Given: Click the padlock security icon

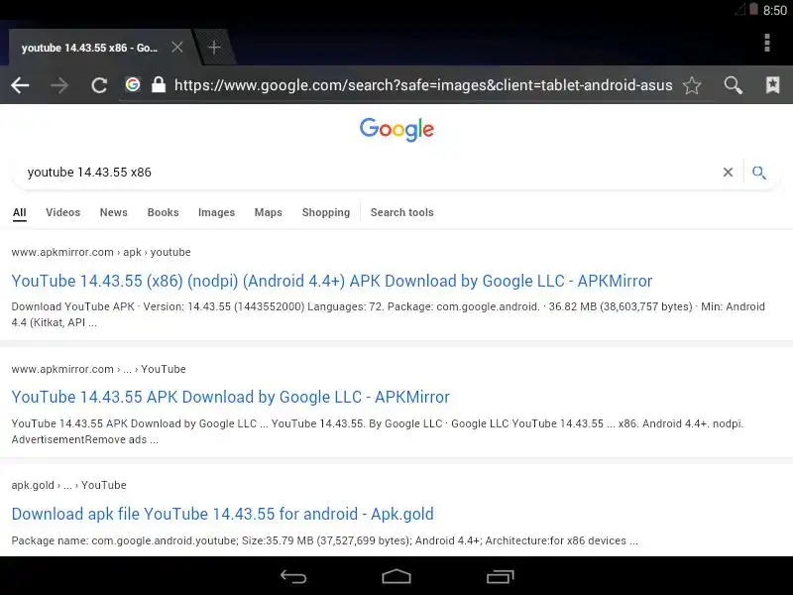Looking at the screenshot, I should click(159, 84).
